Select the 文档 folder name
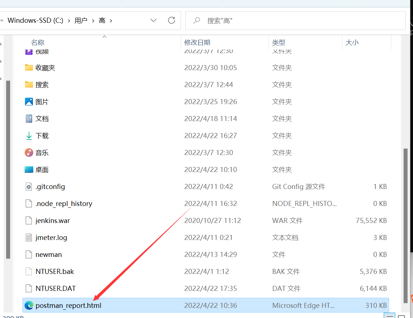 tap(42, 119)
